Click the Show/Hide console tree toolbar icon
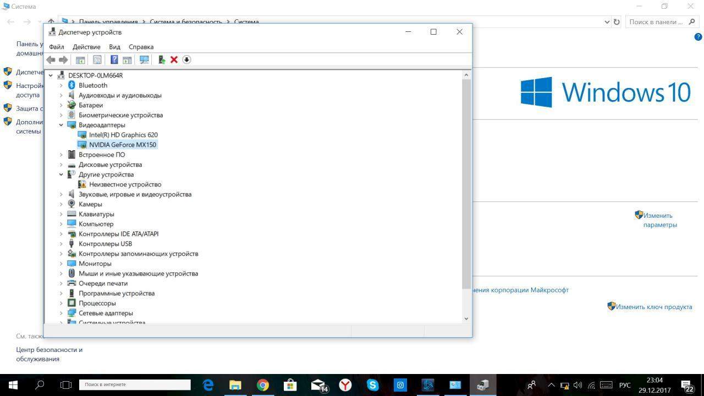The height and width of the screenshot is (396, 704). pos(80,59)
